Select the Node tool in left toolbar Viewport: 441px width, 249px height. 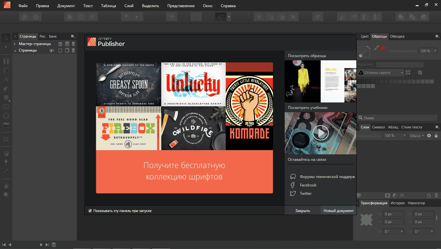6,47
